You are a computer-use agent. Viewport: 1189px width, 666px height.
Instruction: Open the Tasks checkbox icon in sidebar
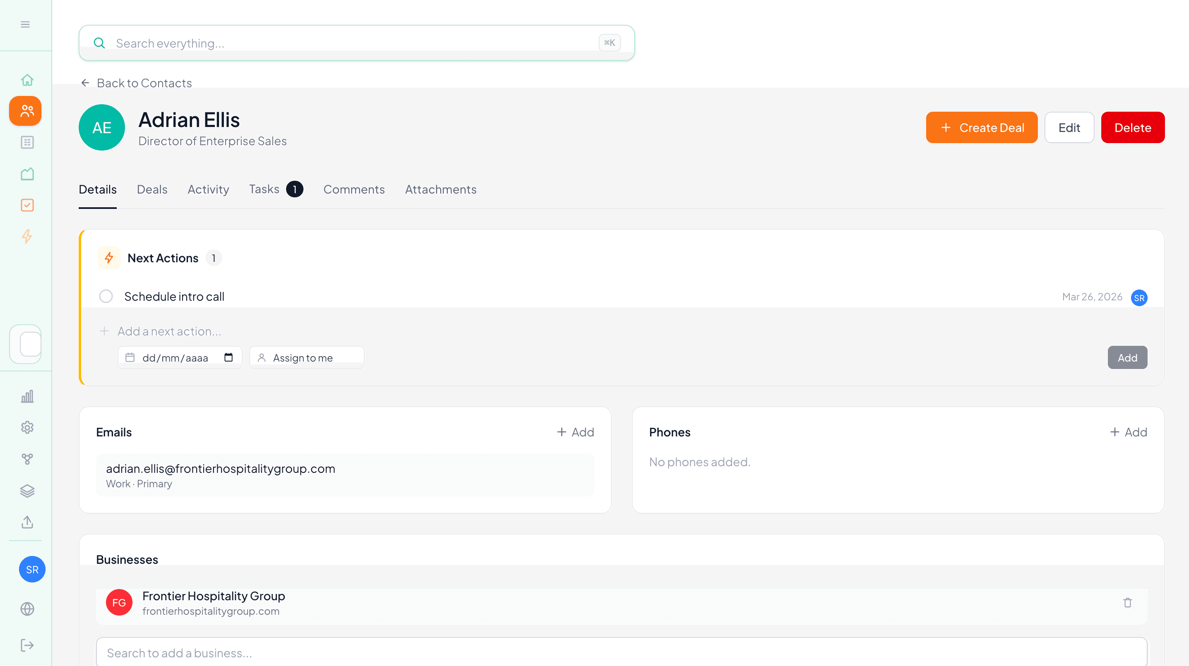(27, 205)
